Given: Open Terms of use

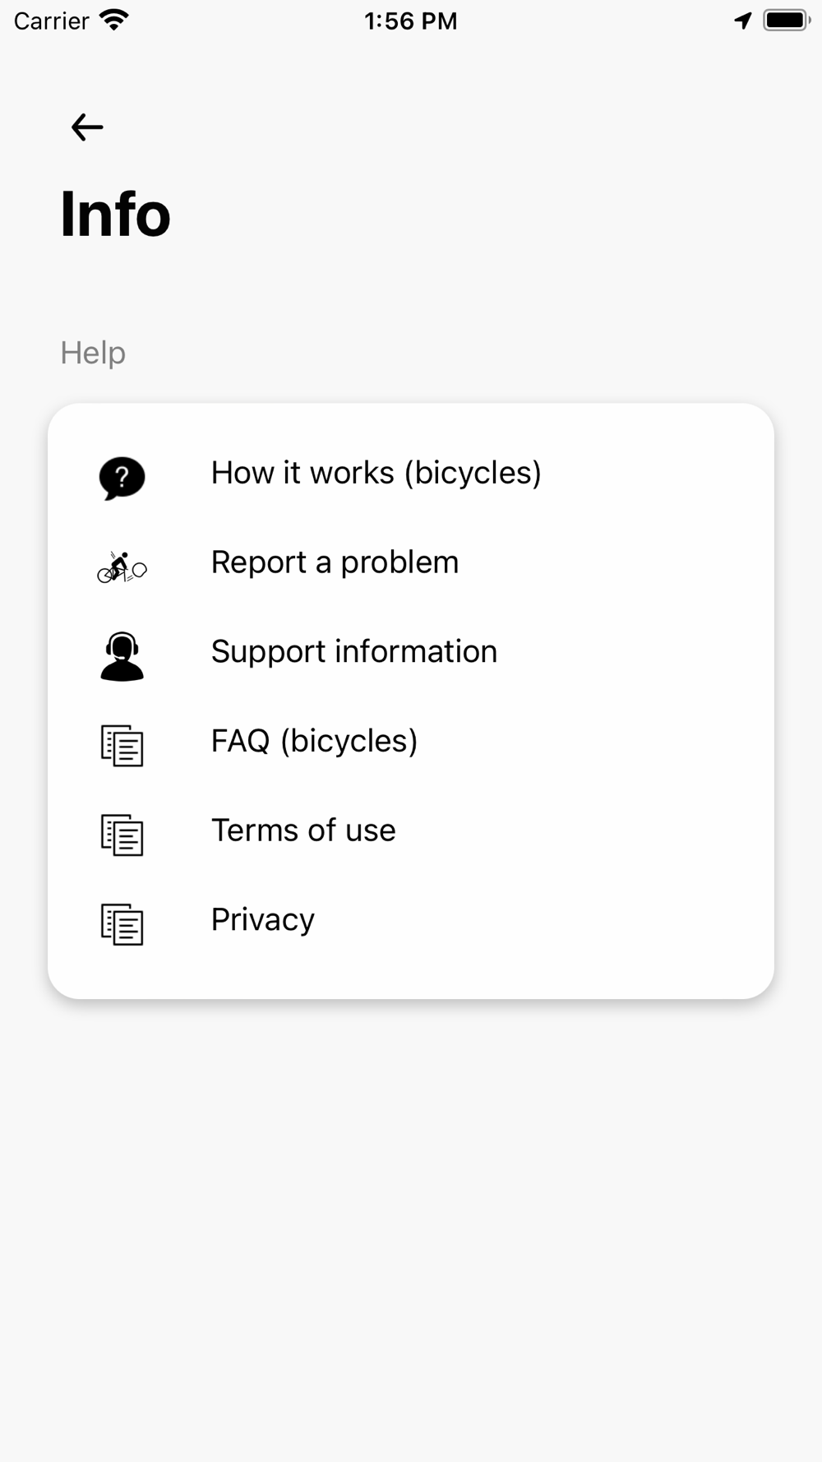Looking at the screenshot, I should (x=303, y=830).
